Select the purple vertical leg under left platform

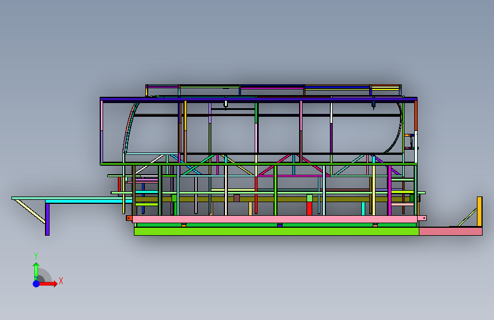click(x=47, y=219)
